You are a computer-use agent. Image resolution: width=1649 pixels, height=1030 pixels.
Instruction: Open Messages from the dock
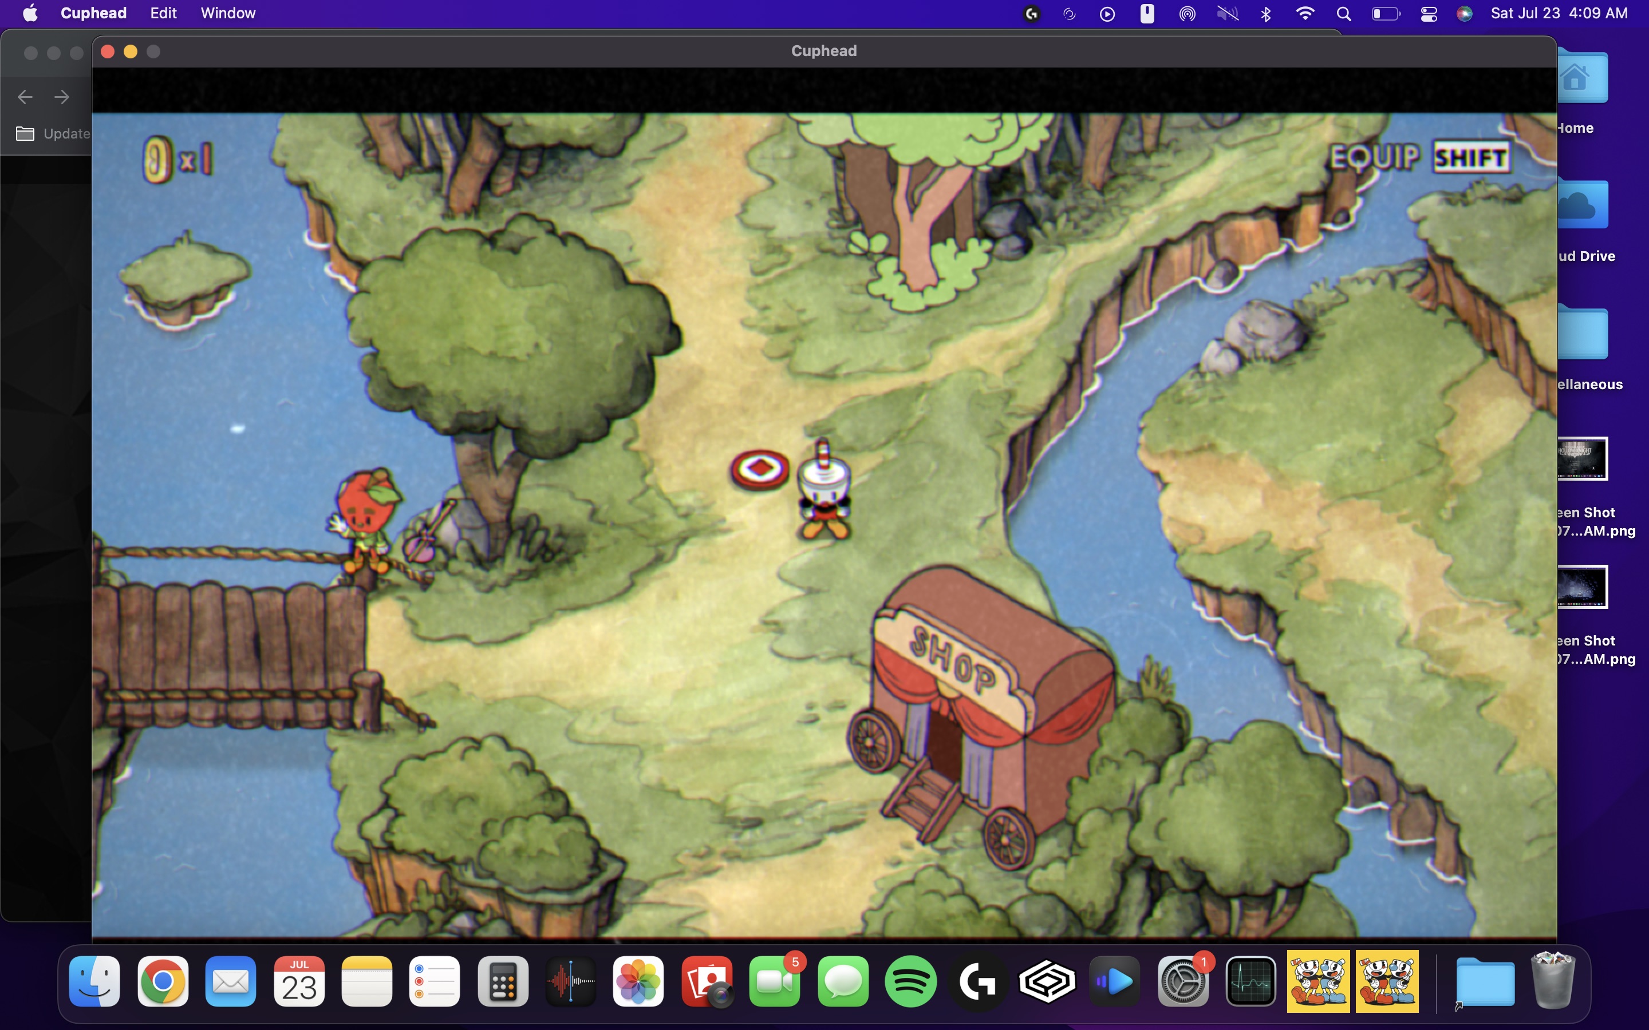843,981
